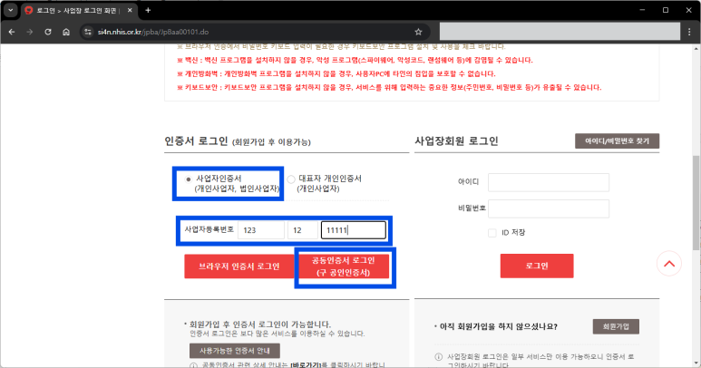Screen dimensions: 701x368
Task: Open 아이디/비밀번호 찾기
Action: click(x=617, y=141)
